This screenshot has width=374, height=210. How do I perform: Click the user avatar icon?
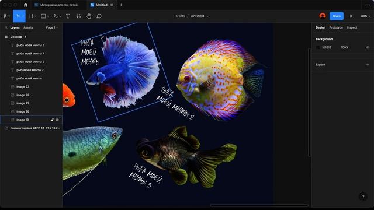coord(323,16)
